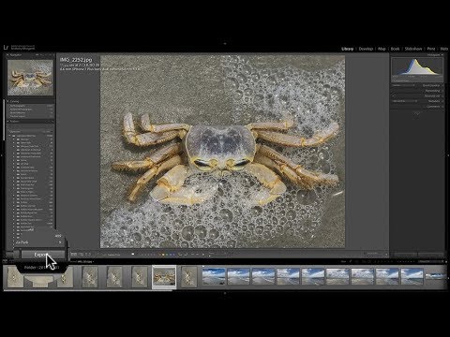Image resolution: width=450 pixels, height=337 pixels.
Task: Click the Navigator crab preview image
Action: (30, 78)
